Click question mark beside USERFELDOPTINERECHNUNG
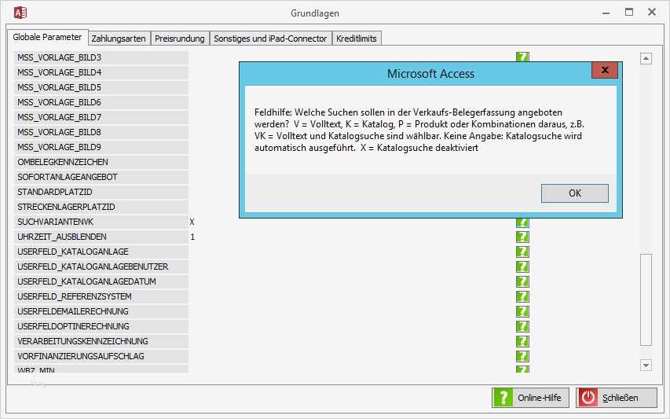The width and height of the screenshot is (670, 419). point(522,327)
